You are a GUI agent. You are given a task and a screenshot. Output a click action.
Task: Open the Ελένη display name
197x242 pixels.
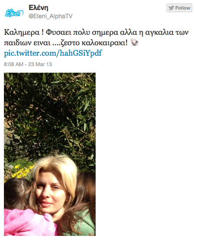click(x=39, y=7)
